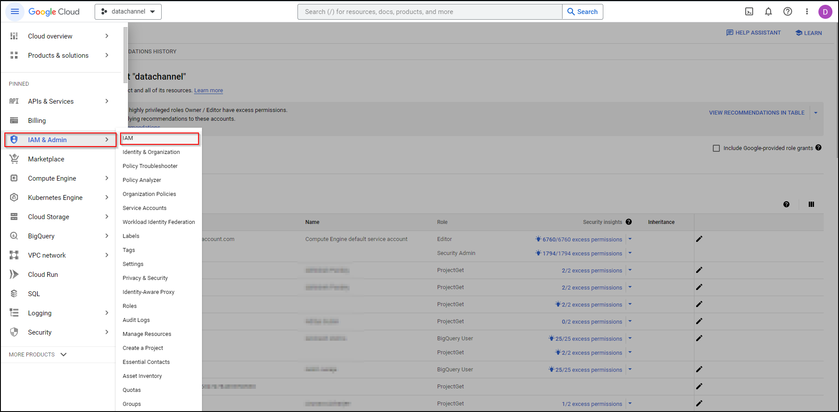
Task: Open Workload Identity Federation item
Action: pyautogui.click(x=159, y=222)
